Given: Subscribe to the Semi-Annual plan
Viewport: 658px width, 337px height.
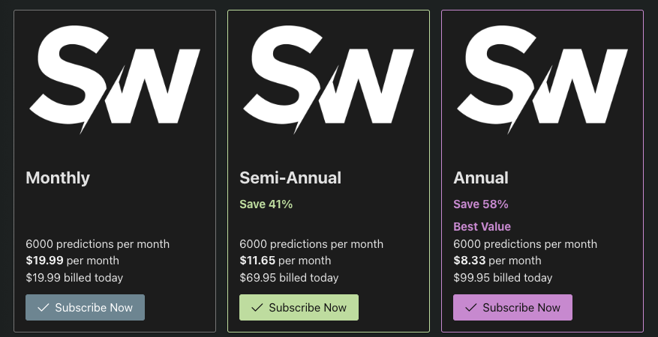Looking at the screenshot, I should coord(299,307).
